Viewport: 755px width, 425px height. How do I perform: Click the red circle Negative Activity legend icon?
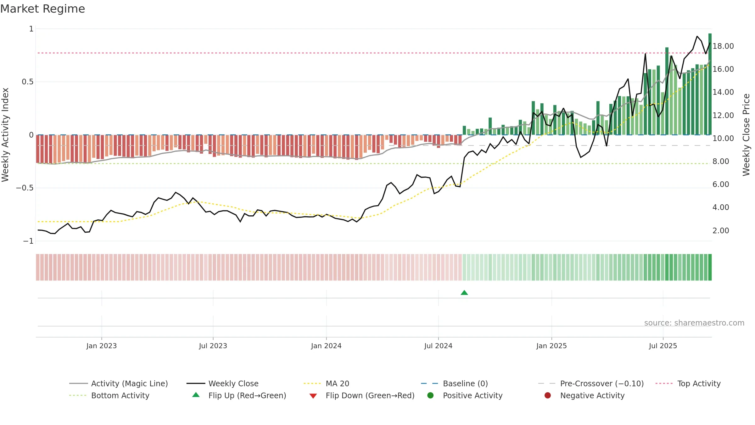[x=548, y=395]
